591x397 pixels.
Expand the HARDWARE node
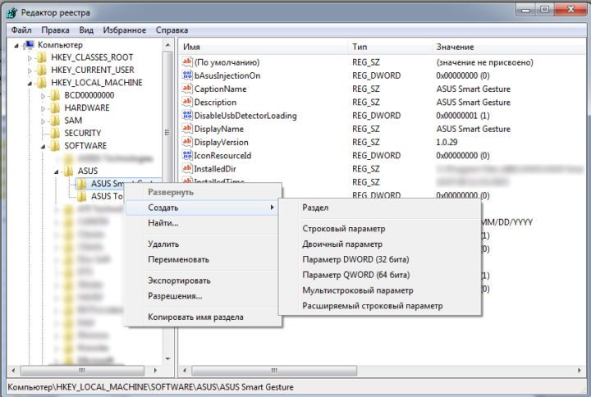43,109
